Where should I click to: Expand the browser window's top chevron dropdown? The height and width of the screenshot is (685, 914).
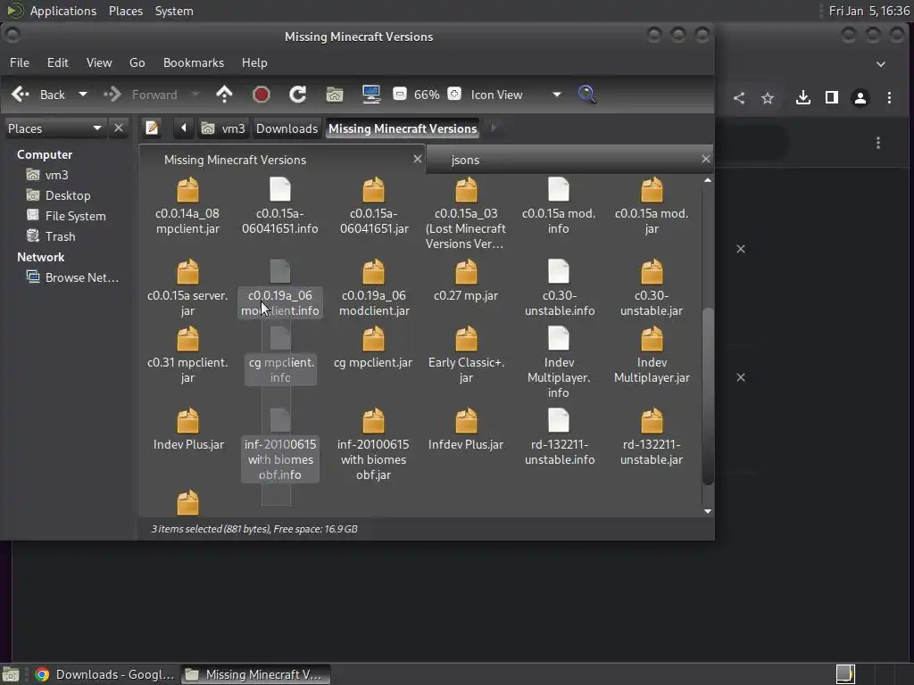(x=881, y=64)
